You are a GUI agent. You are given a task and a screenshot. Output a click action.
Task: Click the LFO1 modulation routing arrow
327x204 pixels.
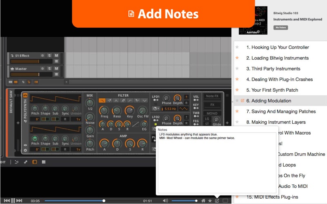pyautogui.click(x=156, y=100)
